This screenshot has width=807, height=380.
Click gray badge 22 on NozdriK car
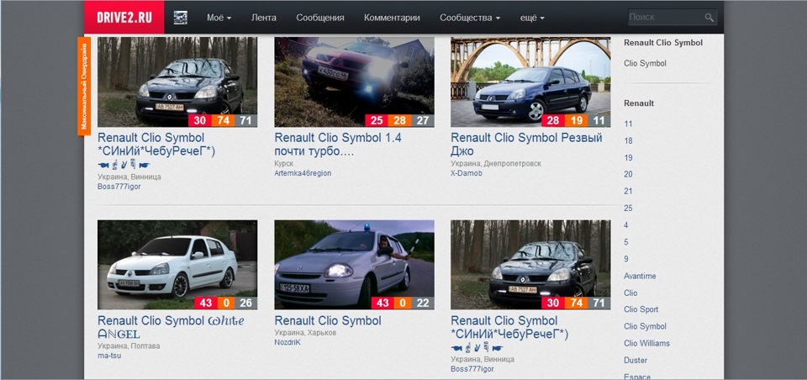[x=422, y=303]
